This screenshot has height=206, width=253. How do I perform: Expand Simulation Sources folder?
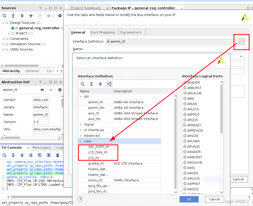pyautogui.click(x=3, y=44)
